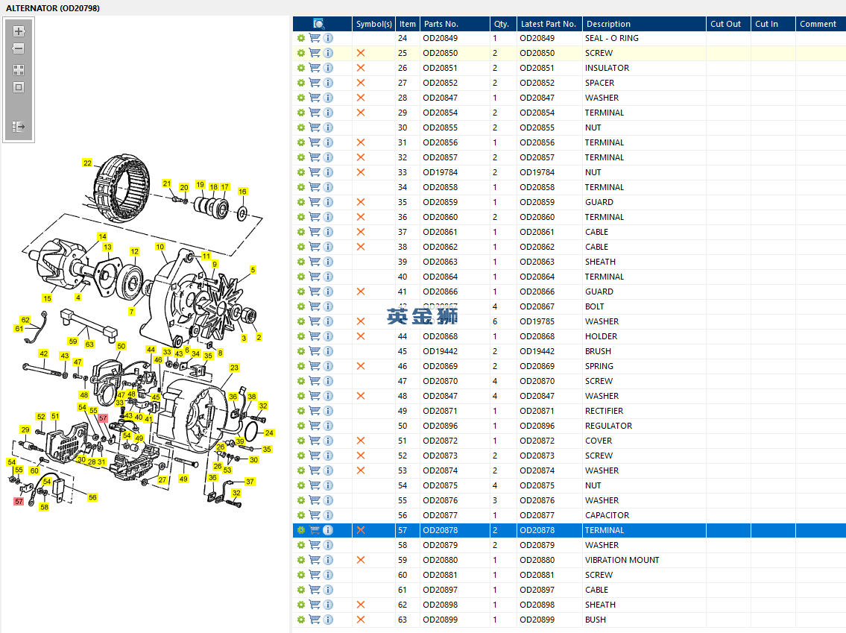Open info icon for item 56 CAPACITOR
This screenshot has height=633, width=846.
328,515
